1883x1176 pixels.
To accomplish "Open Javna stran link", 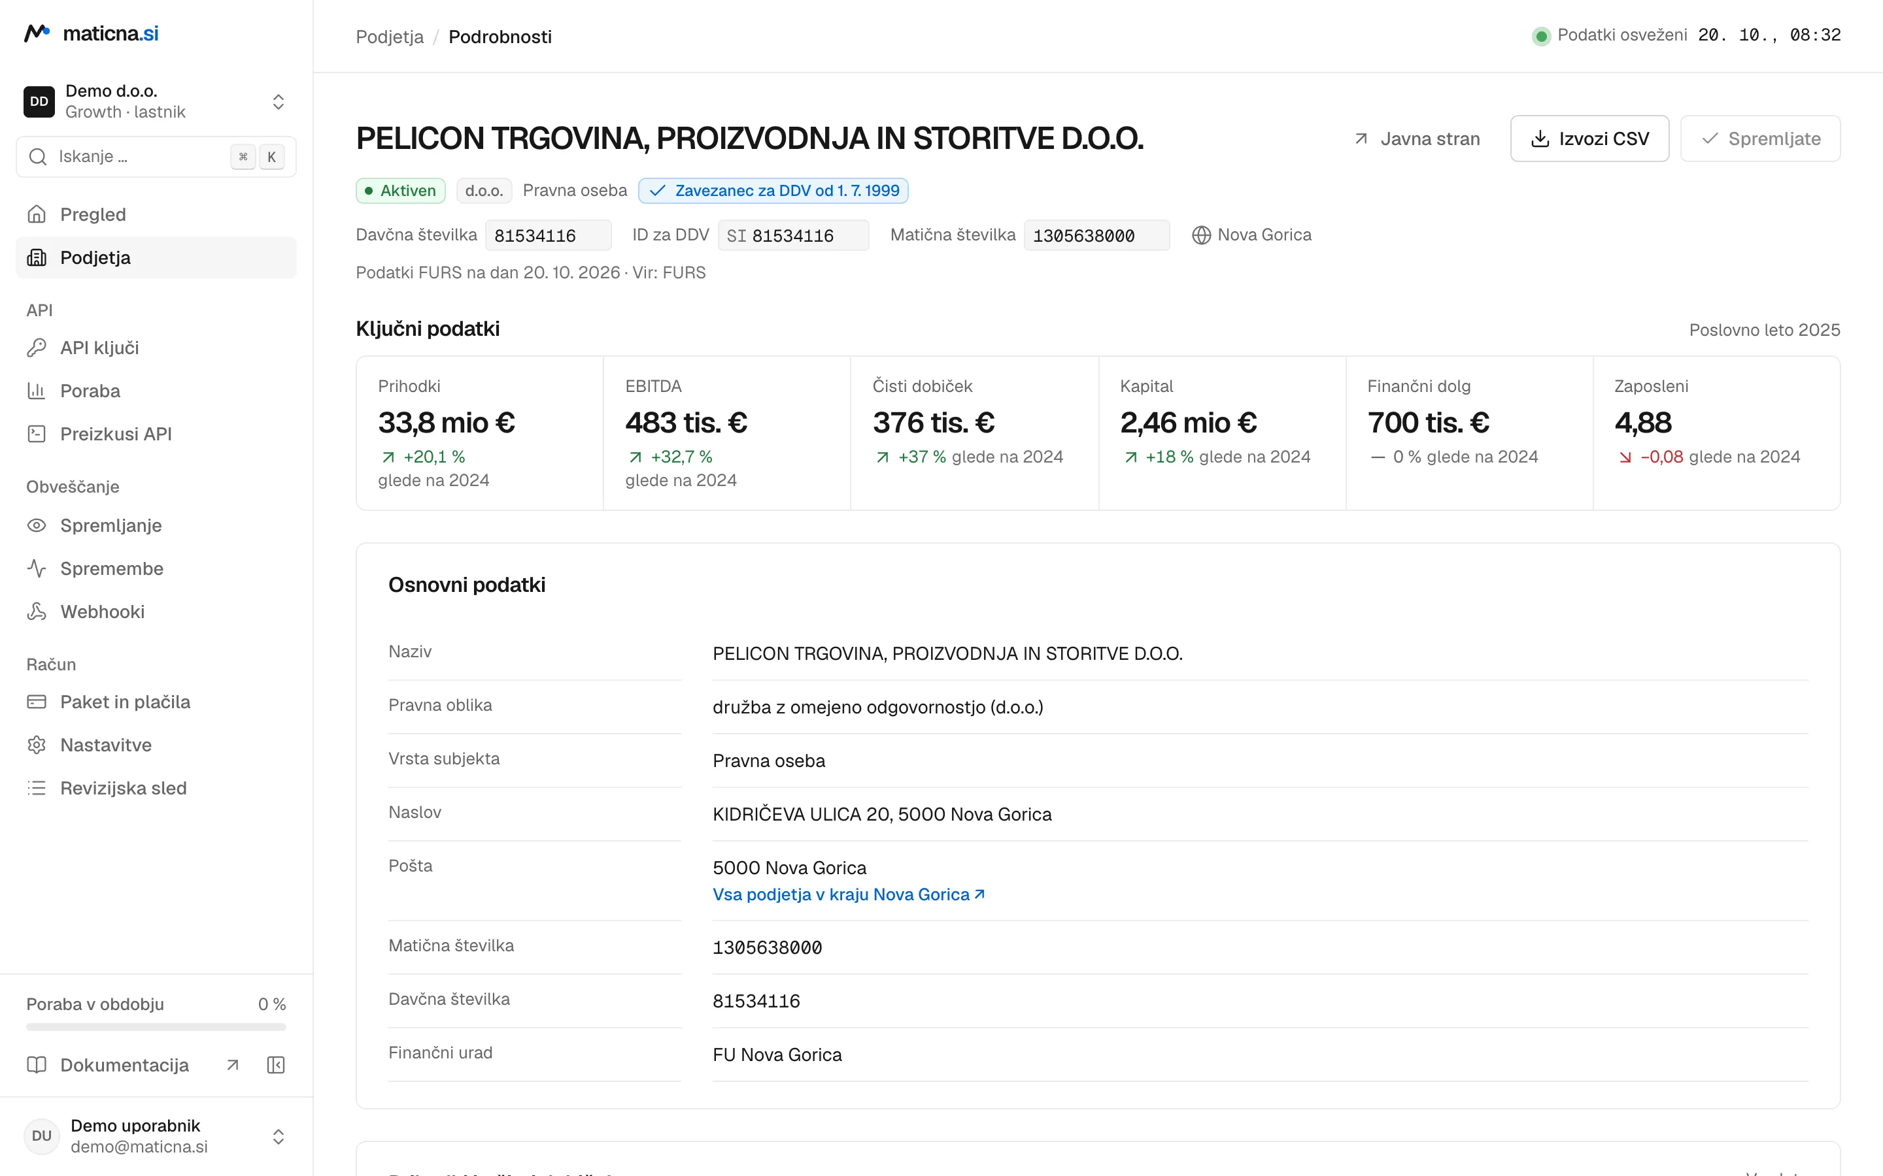I will click(1417, 139).
